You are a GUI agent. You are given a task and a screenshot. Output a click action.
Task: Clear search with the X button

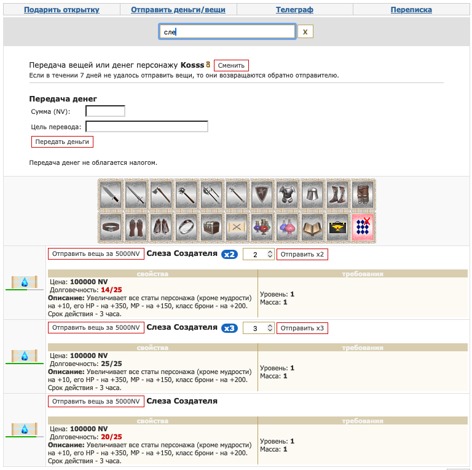(x=305, y=31)
